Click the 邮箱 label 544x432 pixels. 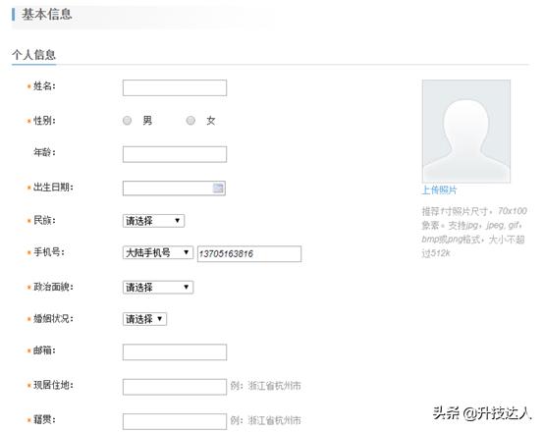click(x=44, y=351)
